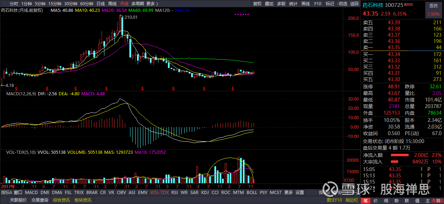Image resolution: width=444 pixels, height=204 pixels.
Task: Toggle 图文F10 info view
Action: (x=334, y=200)
